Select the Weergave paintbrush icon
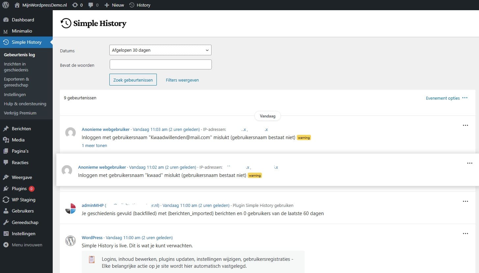This screenshot has height=273, width=479. [x=6, y=177]
